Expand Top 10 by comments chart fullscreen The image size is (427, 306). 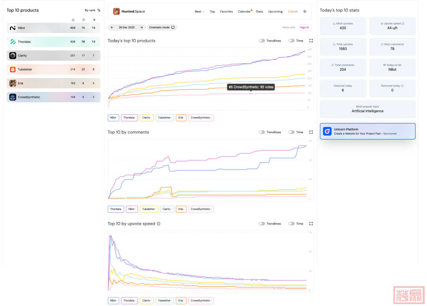[x=311, y=132]
